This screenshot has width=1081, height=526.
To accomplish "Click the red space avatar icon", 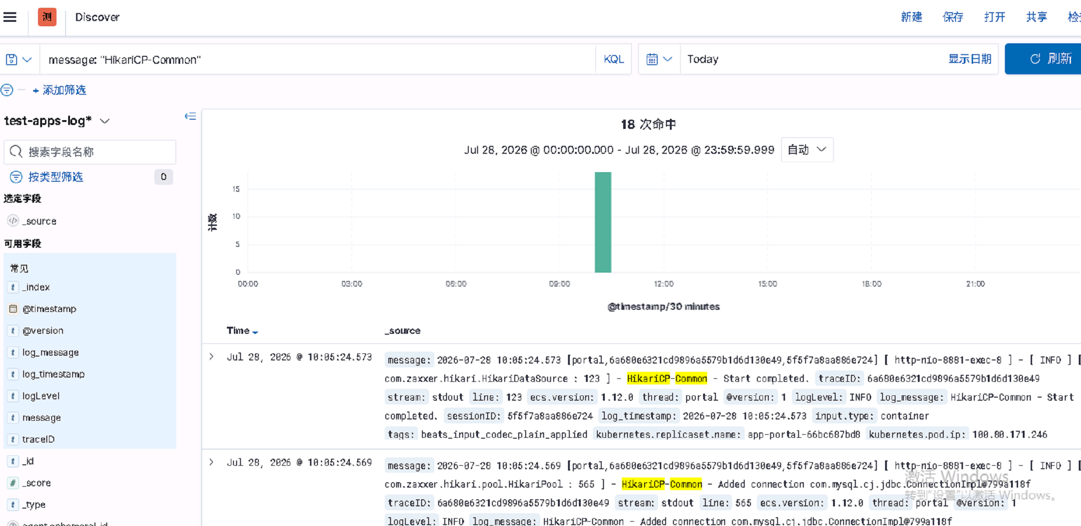I will coord(47,17).
